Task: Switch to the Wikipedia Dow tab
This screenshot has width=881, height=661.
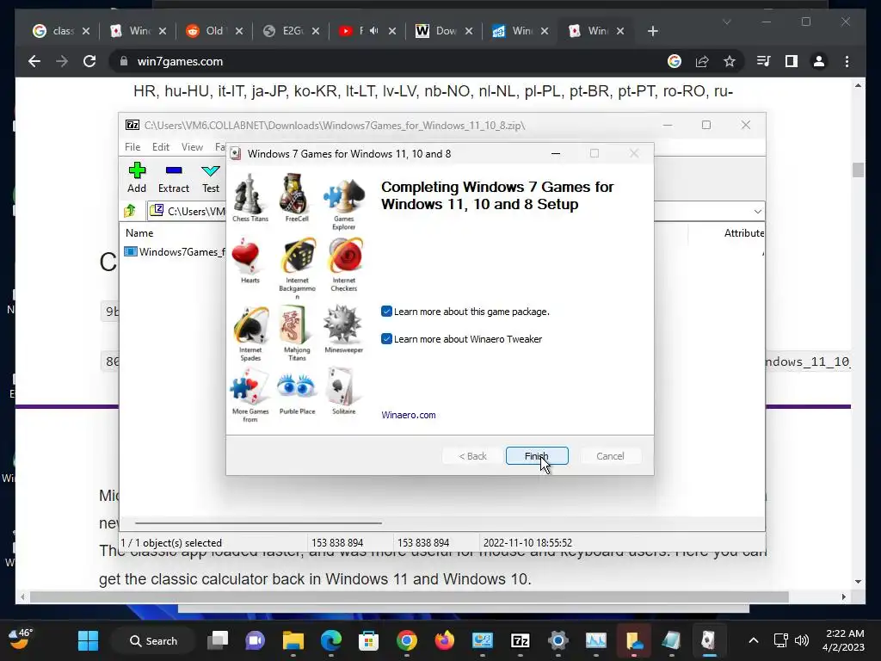Action: 444,31
